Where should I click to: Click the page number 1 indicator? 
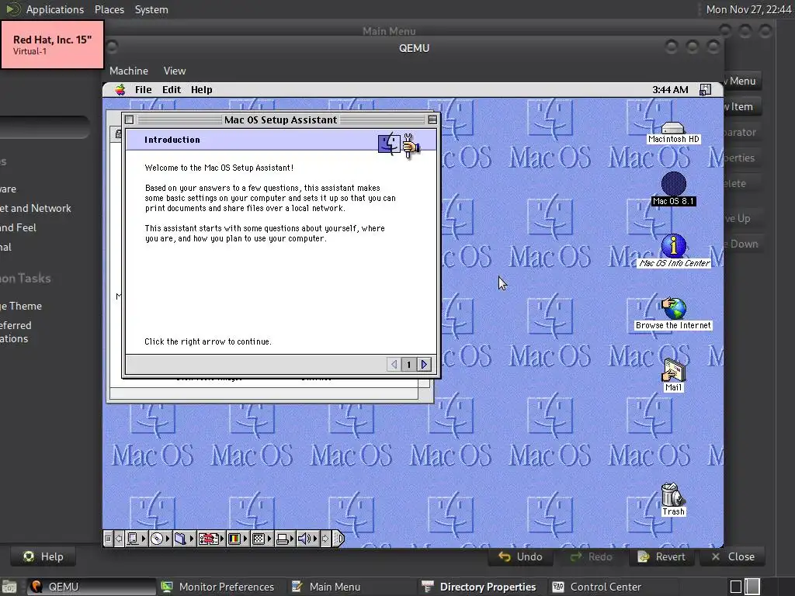(408, 364)
